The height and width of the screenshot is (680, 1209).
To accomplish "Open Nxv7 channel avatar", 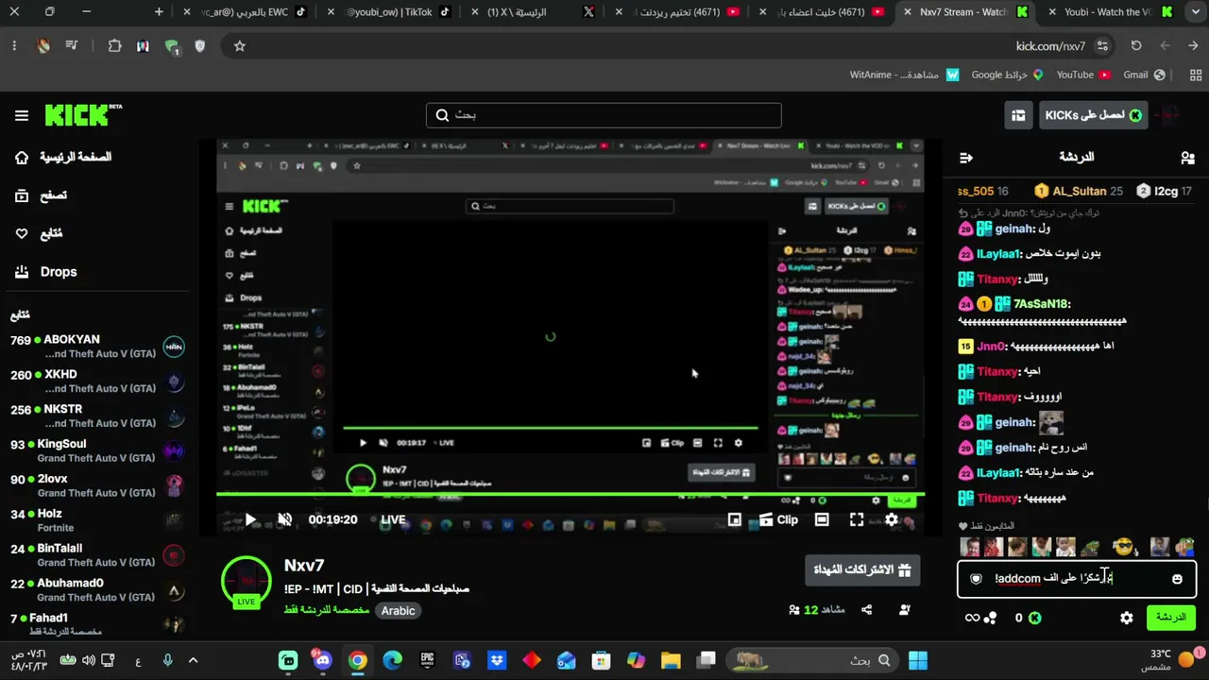I will point(247,582).
